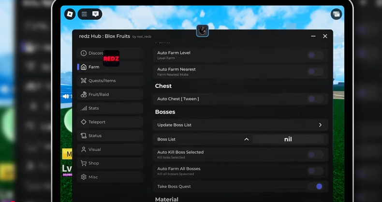Switch to the Farm tab
This screenshot has width=382, height=202.
tap(110, 67)
